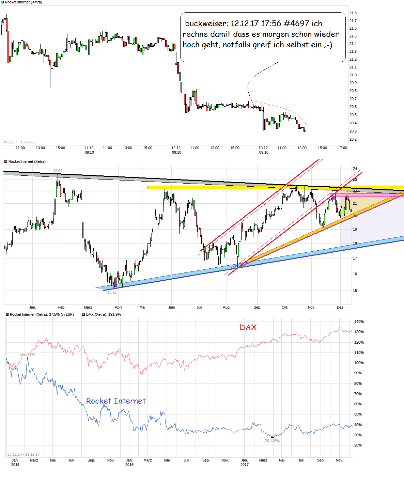Screen dimensions: 404x485
Task: Select the "Rocket Internet (Xetra): 37,5% (in EUR)" legend label
Action: [x=42, y=314]
